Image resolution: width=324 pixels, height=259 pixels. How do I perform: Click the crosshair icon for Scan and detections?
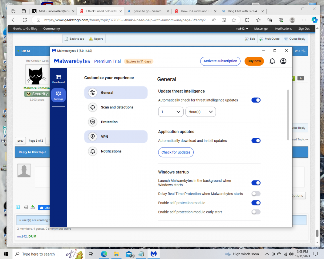(93, 107)
